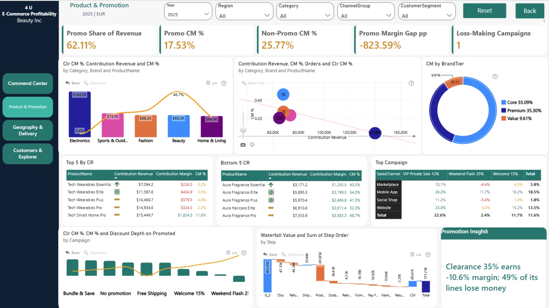Open help icon of Category CM % chart

224,83
